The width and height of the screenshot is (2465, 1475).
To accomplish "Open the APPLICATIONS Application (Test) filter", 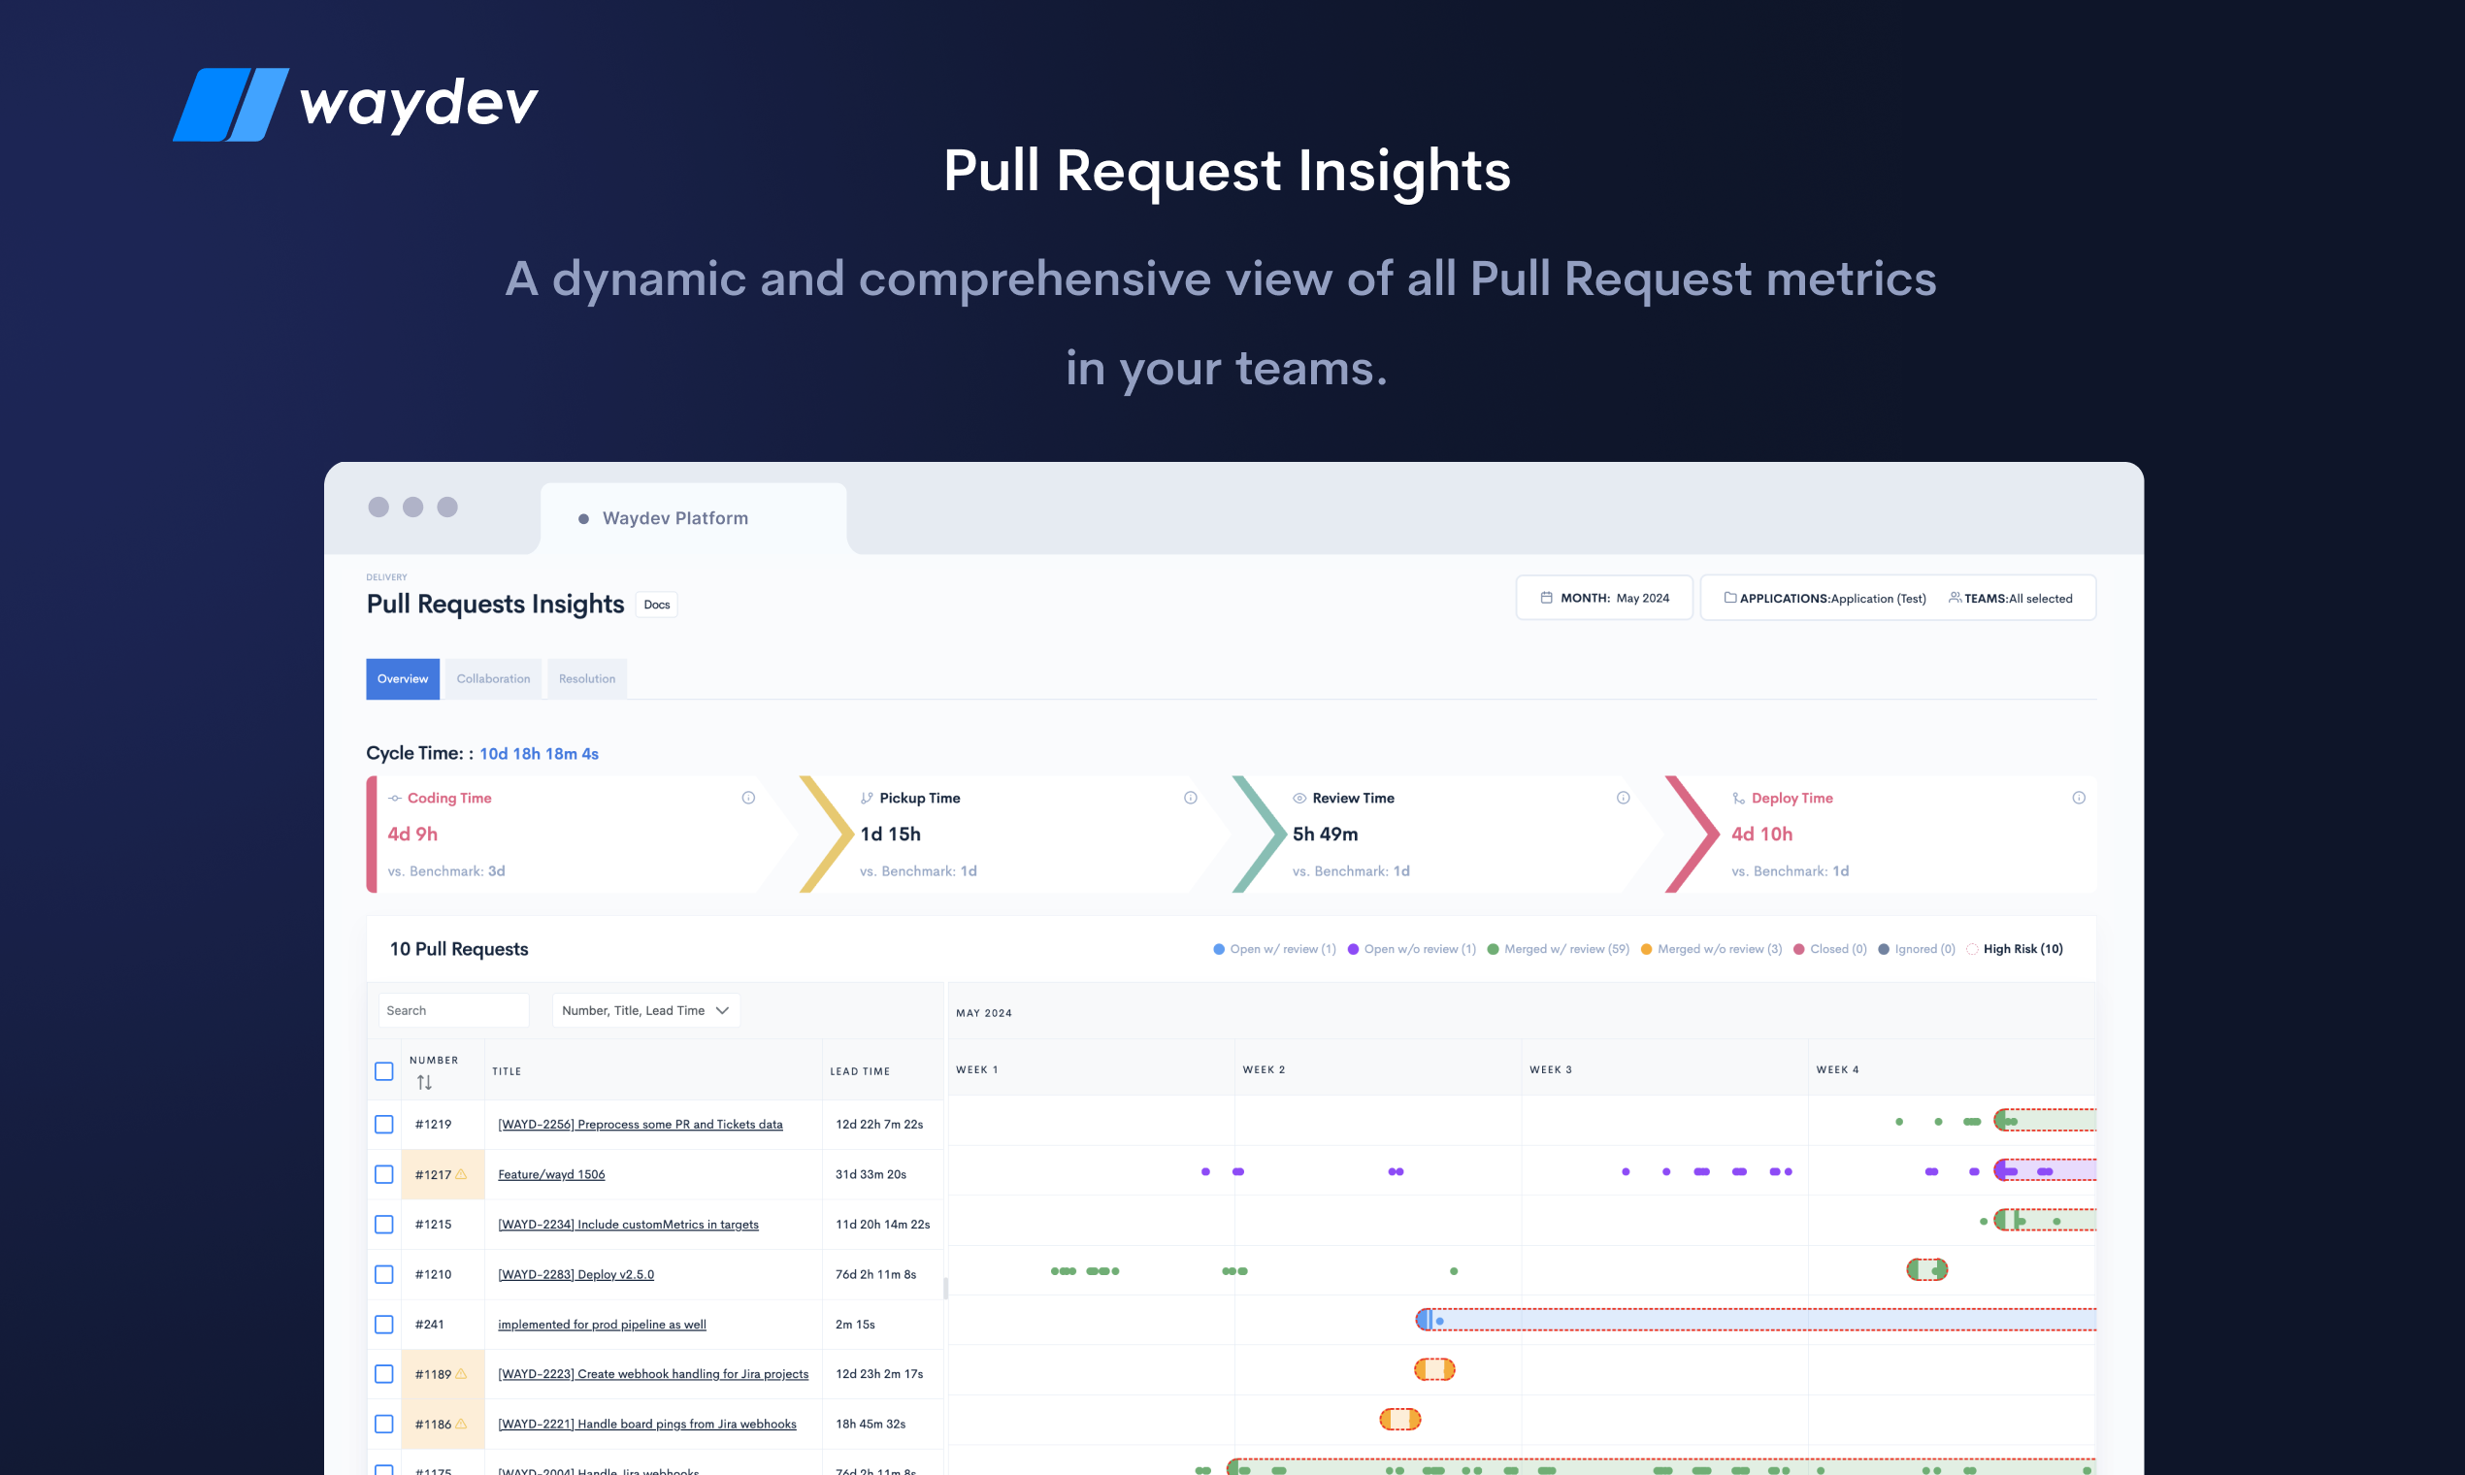I will tap(1824, 599).
